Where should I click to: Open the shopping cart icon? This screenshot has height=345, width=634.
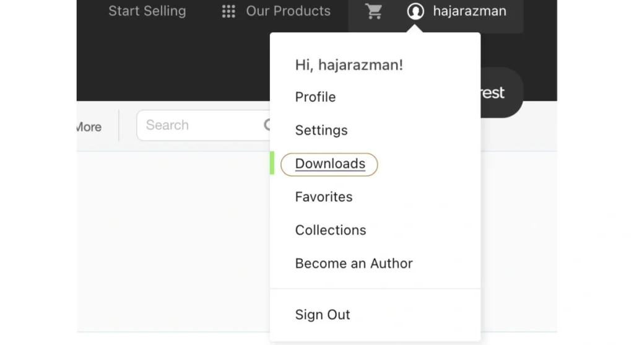373,11
